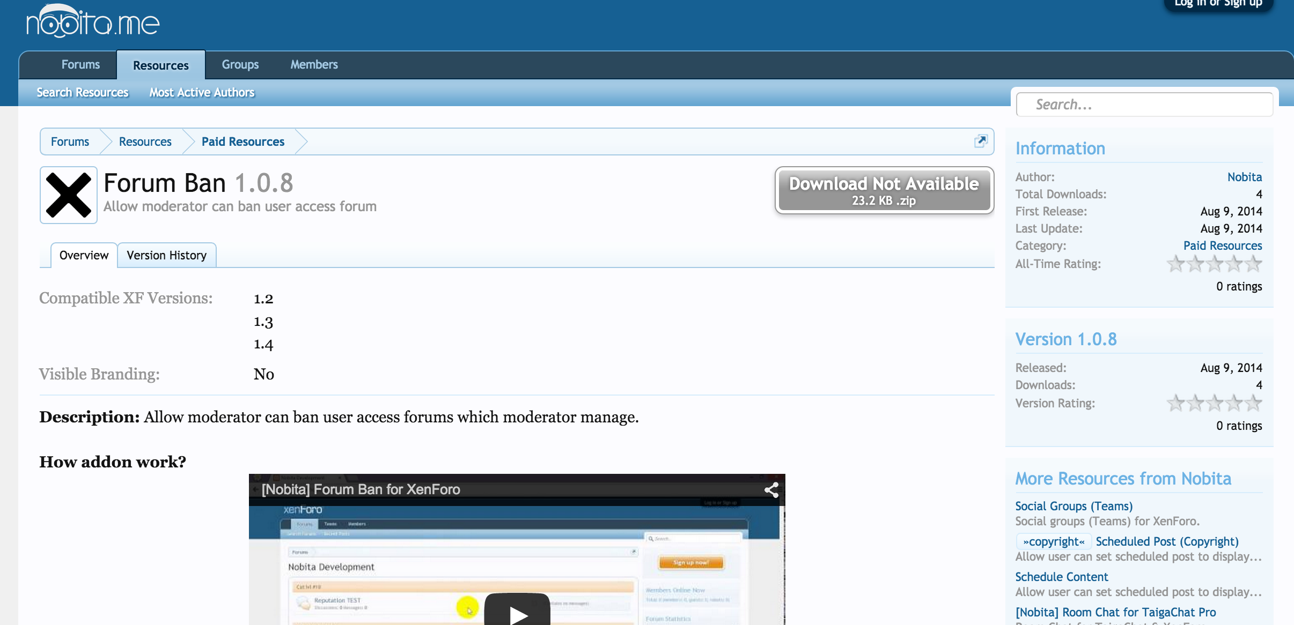Open the Forums navigation tab
The width and height of the screenshot is (1294, 625).
coord(80,64)
